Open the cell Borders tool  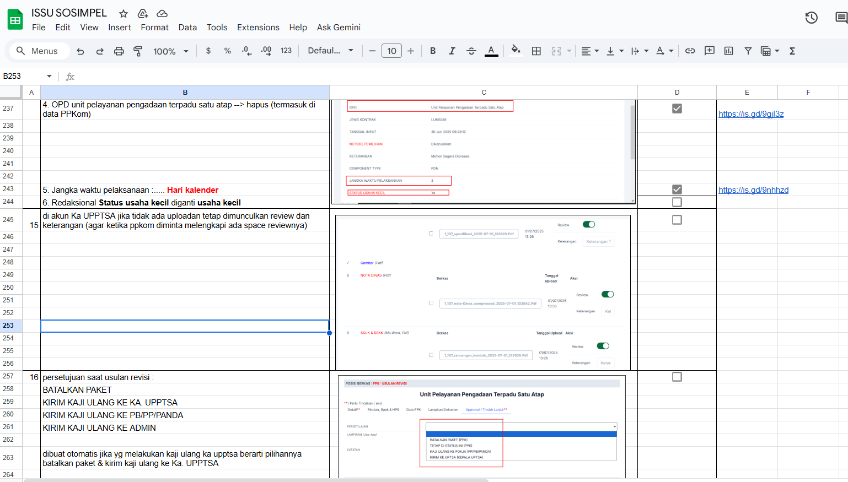click(536, 51)
